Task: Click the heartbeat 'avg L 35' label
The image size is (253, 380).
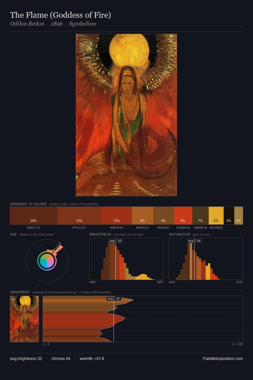Action: pos(114,299)
